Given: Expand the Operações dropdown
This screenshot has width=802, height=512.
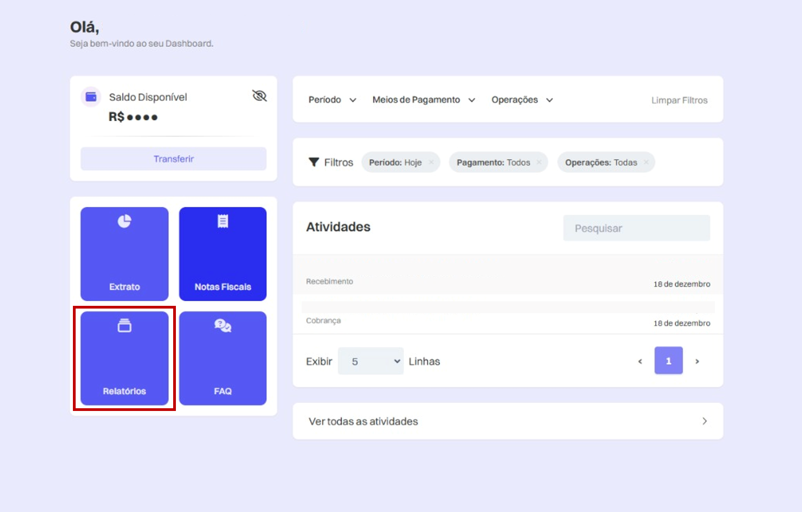Looking at the screenshot, I should pos(522,100).
